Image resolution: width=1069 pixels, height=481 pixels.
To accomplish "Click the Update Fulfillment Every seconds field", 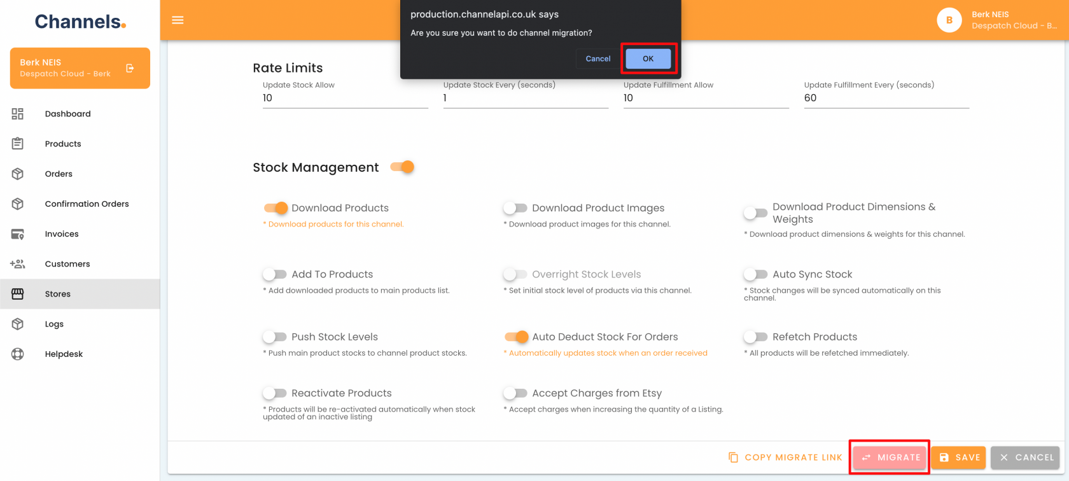I will (x=886, y=98).
